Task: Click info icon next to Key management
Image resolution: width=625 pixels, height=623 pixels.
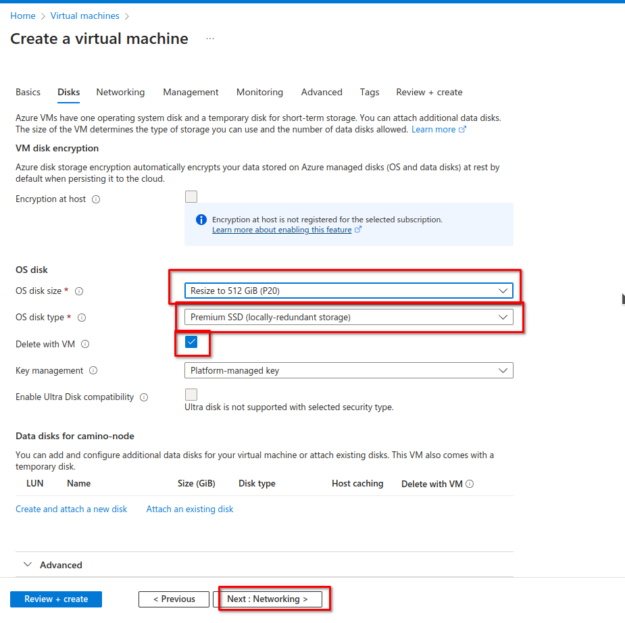Action: [93, 371]
